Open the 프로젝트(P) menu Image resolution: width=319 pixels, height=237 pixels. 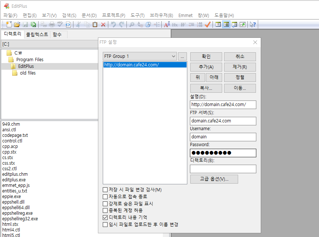(x=114, y=15)
